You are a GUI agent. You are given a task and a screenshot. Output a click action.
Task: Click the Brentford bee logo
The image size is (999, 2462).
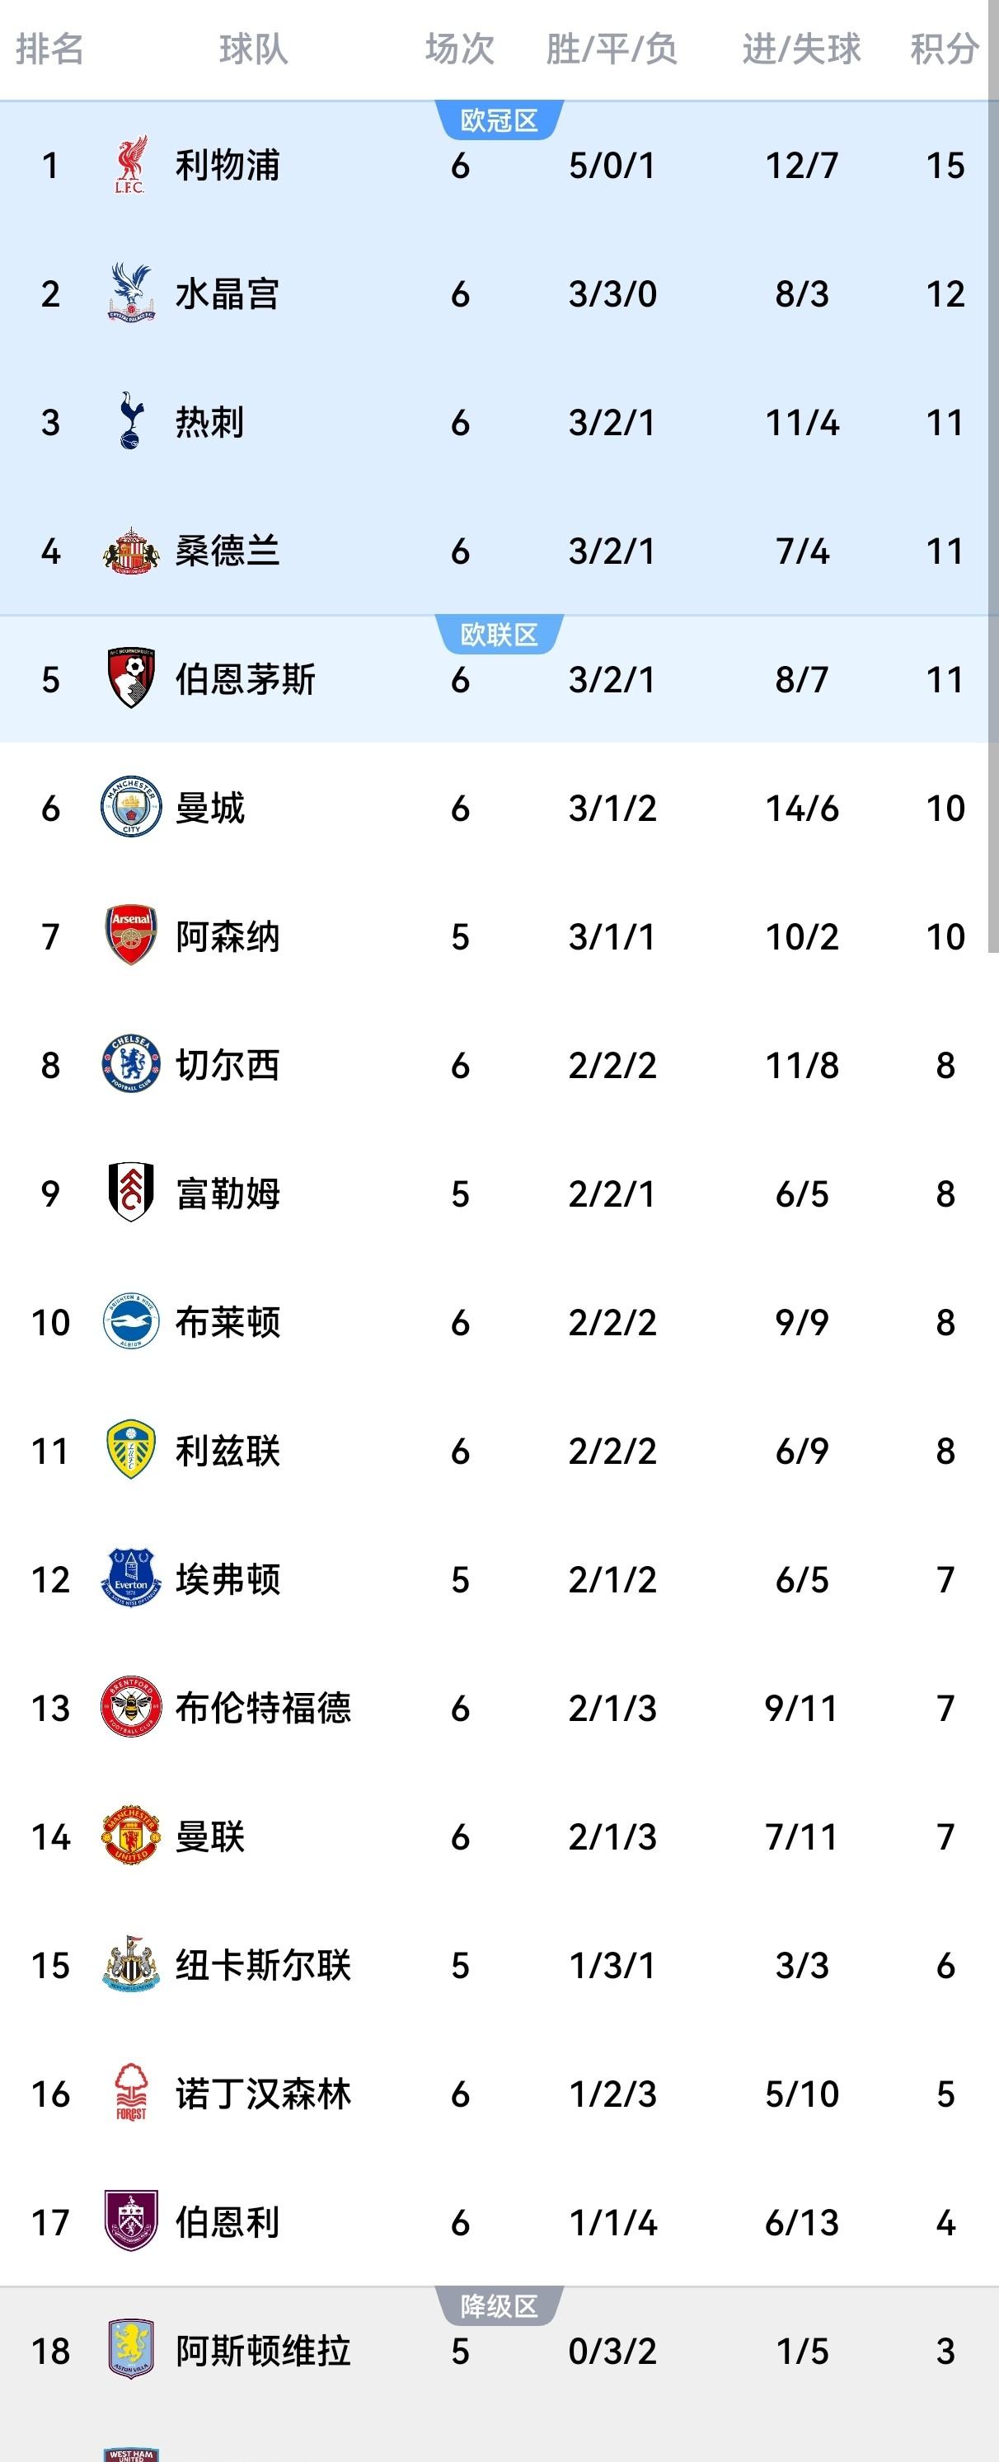point(131,1708)
